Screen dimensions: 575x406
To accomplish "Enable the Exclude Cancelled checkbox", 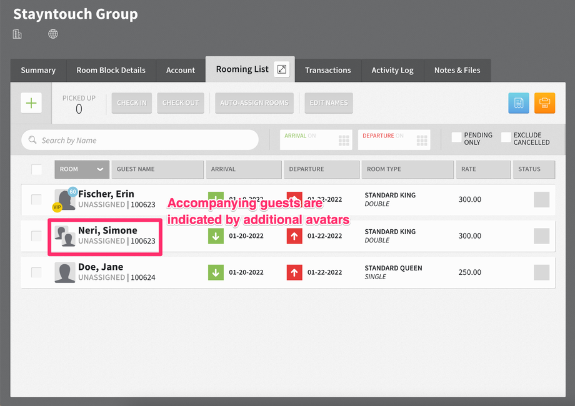I will click(506, 137).
